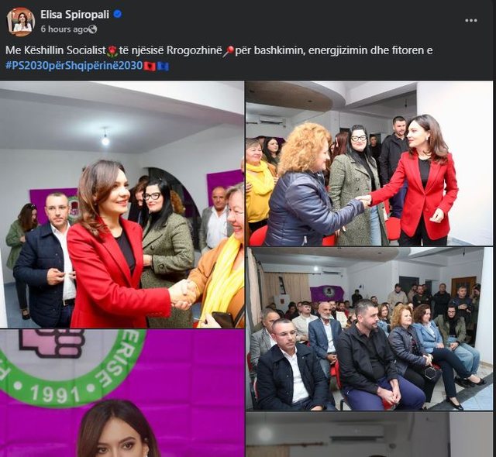Click the blue verified badge
The image size is (496, 457).
pos(118,14)
